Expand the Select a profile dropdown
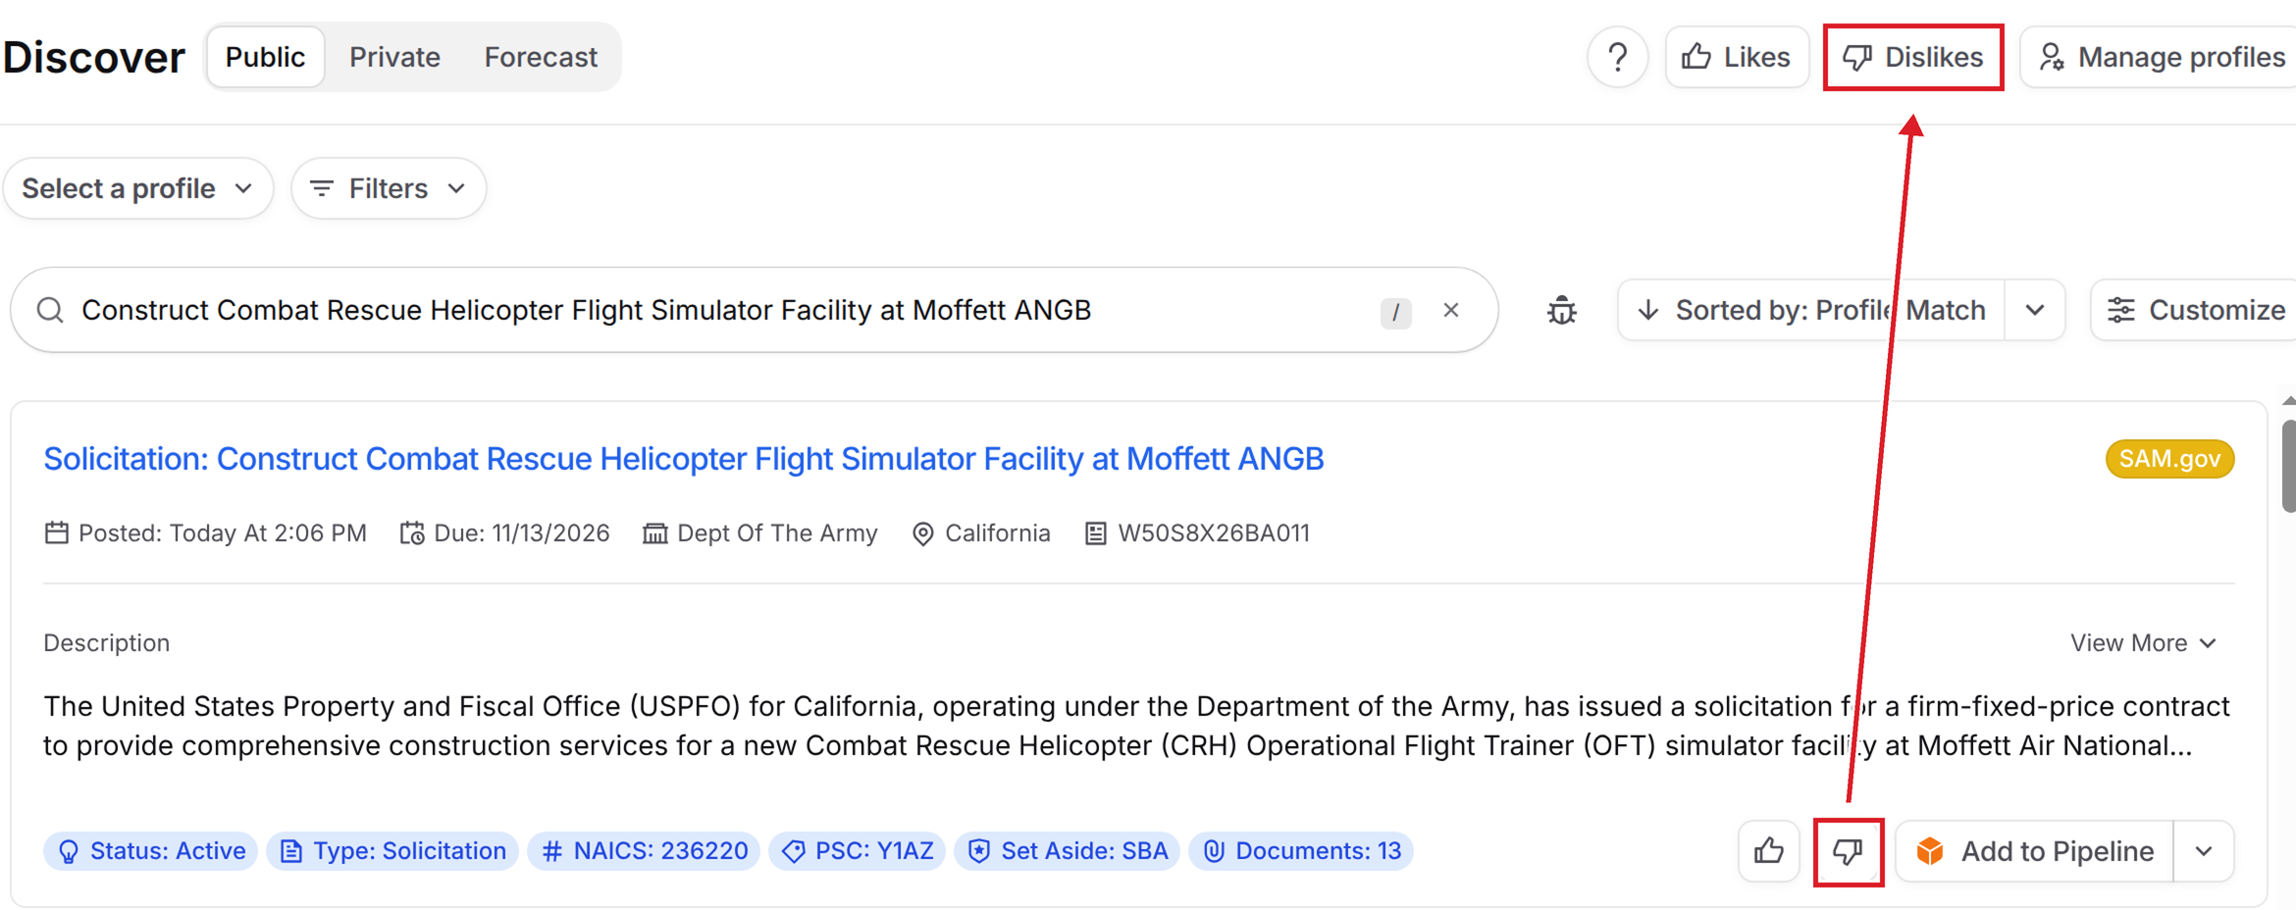 coord(138,188)
